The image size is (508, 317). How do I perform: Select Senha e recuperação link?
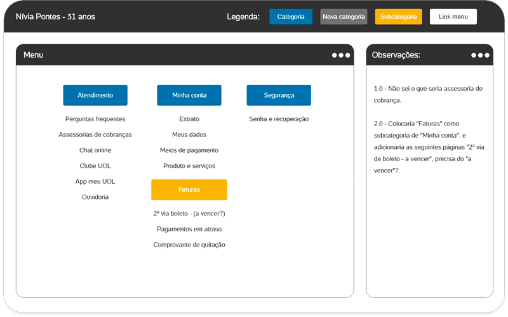pyautogui.click(x=279, y=119)
